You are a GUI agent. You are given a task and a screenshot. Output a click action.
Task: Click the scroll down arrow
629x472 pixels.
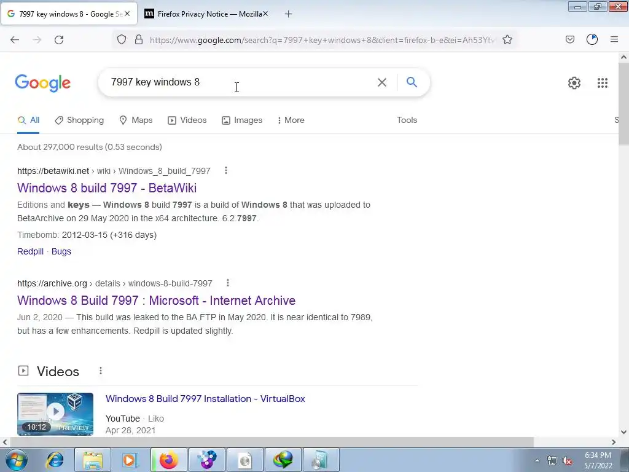pyautogui.click(x=623, y=432)
